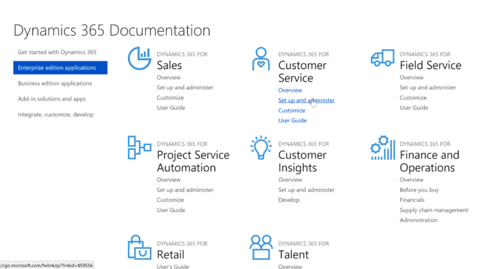Click the Retail shopping bag icon

139,247
